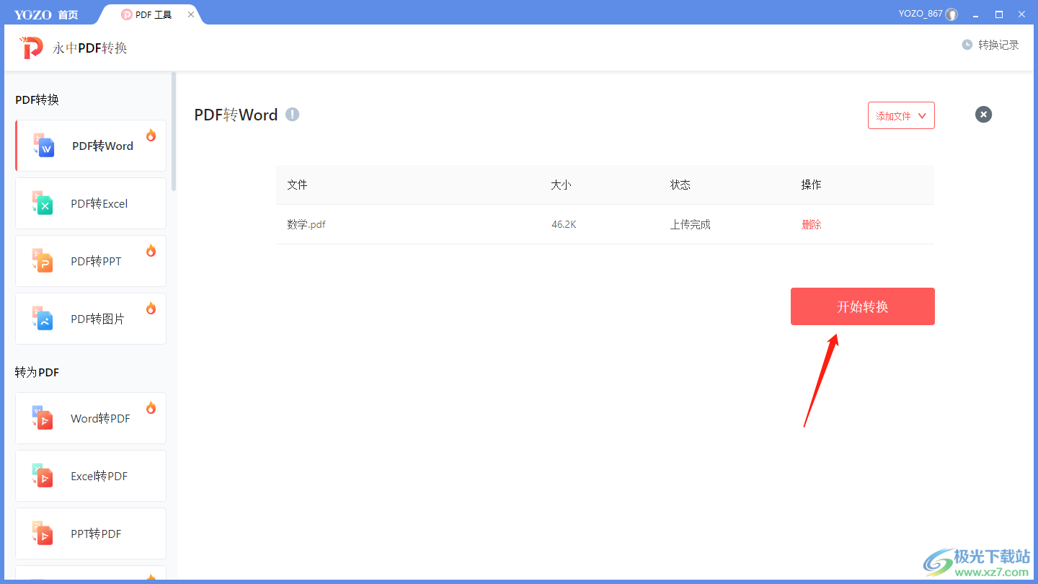
Task: Click the 46.2K file size value
Action: (x=564, y=224)
